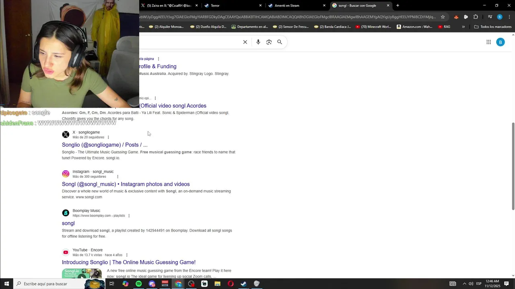Open the RAG bookmark
This screenshot has height=289, width=515.
pyautogui.click(x=444, y=27)
